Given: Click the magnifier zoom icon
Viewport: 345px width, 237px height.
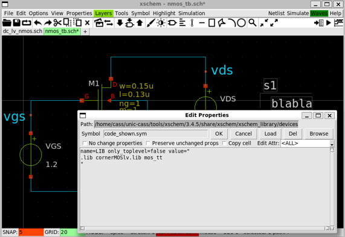Looking at the screenshot, I should [x=253, y=23].
